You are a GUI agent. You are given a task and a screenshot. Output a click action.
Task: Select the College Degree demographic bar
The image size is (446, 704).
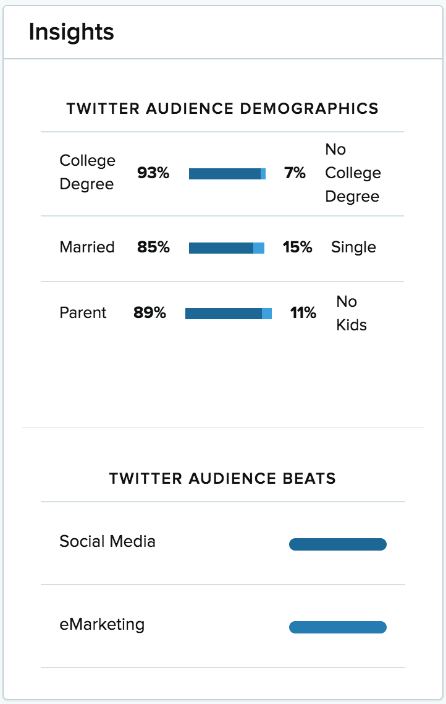click(227, 173)
